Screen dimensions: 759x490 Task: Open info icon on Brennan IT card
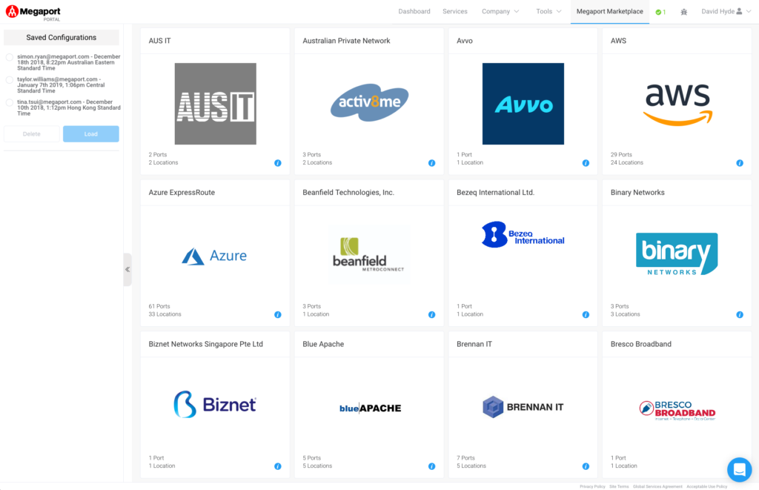[586, 466]
